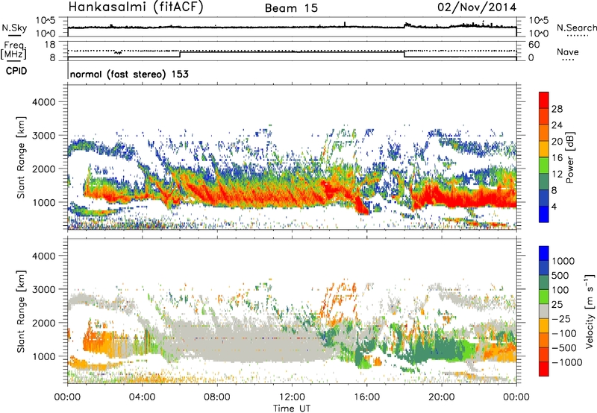Click the power colorbar segment between 4 and 8

click(544, 198)
